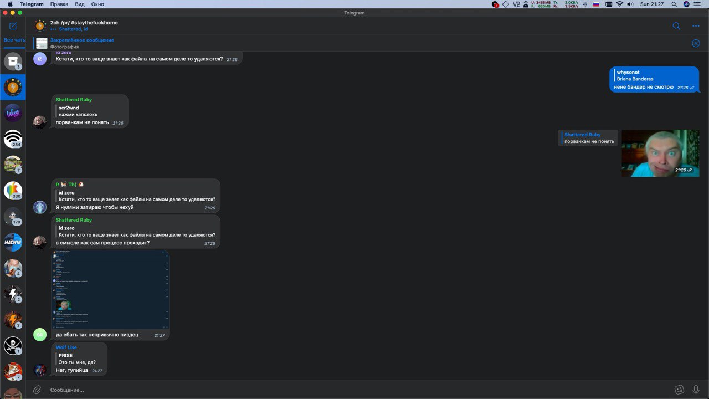The image size is (709, 399).
Task: Record a voice message with microphone icon
Action: 696,390
